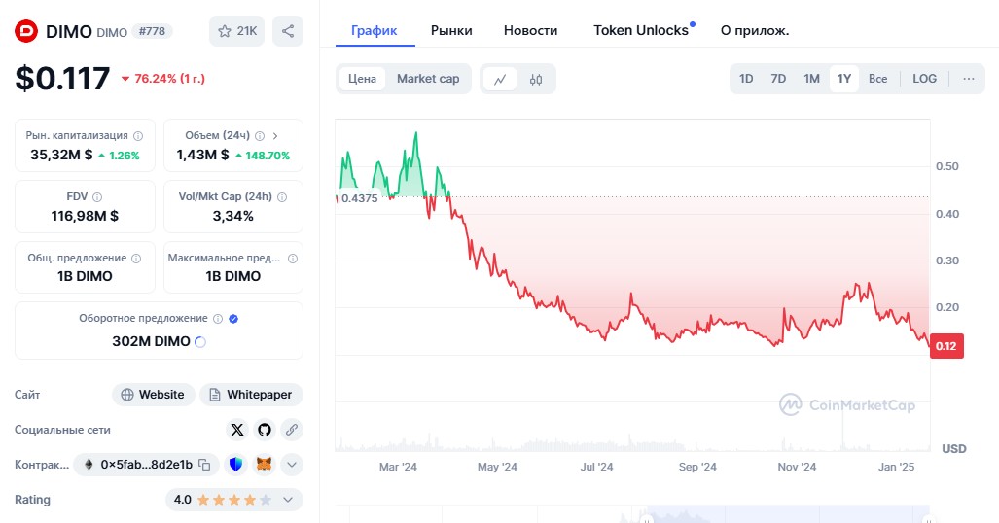
Task: Click the blue shield security icon
Action: coord(236,465)
